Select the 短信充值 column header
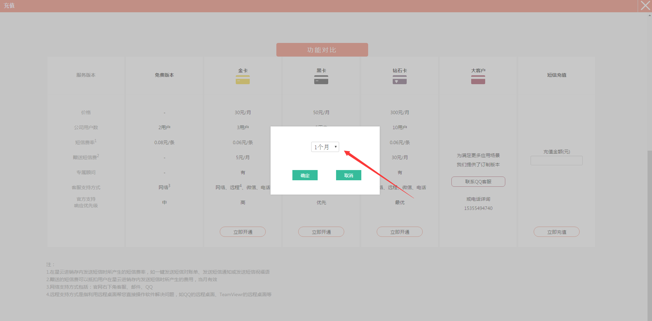The height and width of the screenshot is (321, 652). point(556,75)
